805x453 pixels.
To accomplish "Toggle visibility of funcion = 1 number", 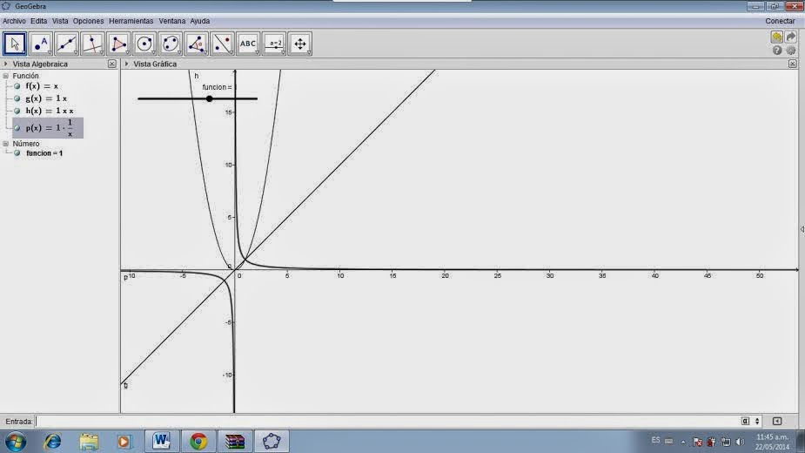I will [17, 152].
